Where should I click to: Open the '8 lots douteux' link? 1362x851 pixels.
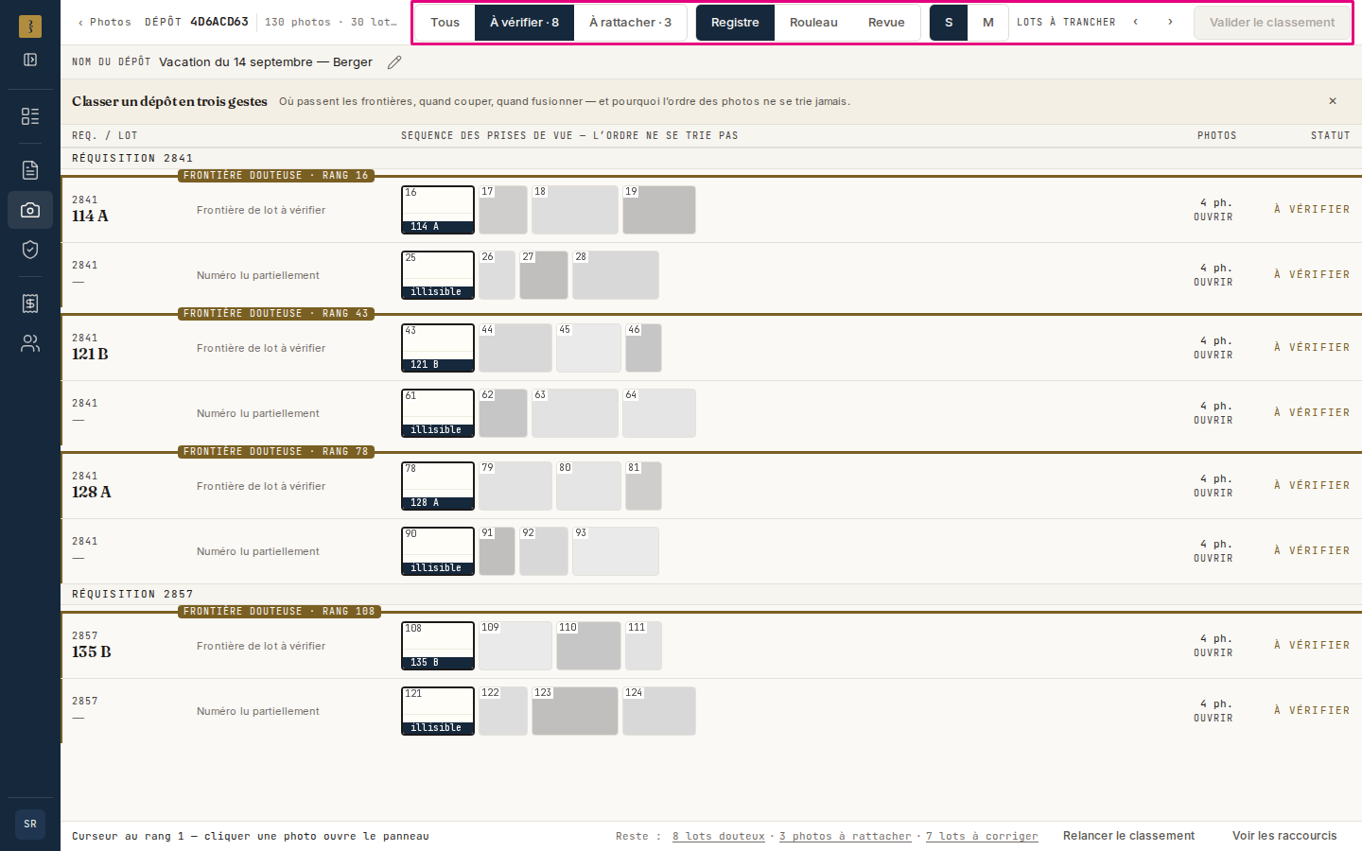tap(719, 837)
